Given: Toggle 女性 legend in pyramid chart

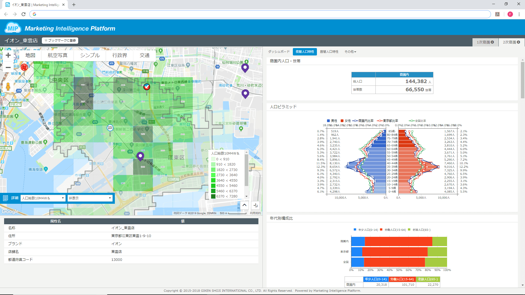Looking at the screenshot, I should [x=346, y=121].
